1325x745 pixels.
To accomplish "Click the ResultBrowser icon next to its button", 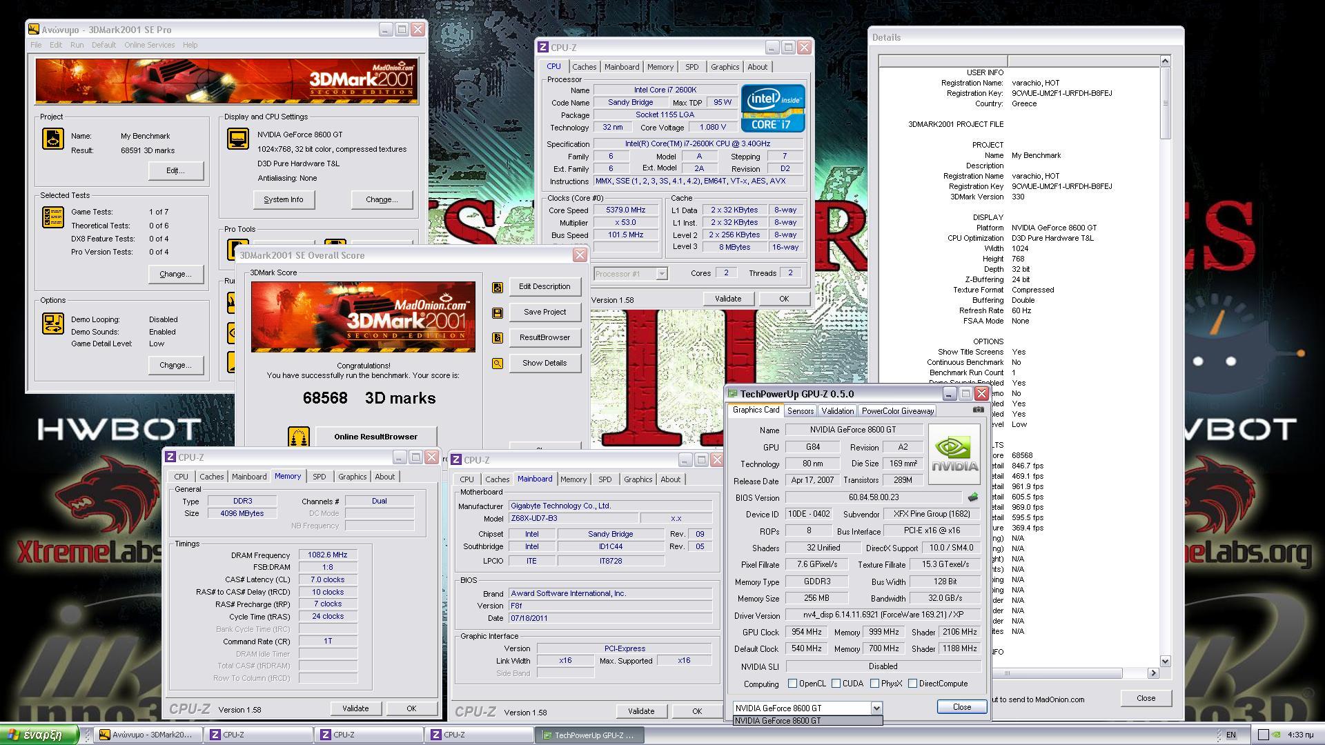I will click(x=498, y=338).
